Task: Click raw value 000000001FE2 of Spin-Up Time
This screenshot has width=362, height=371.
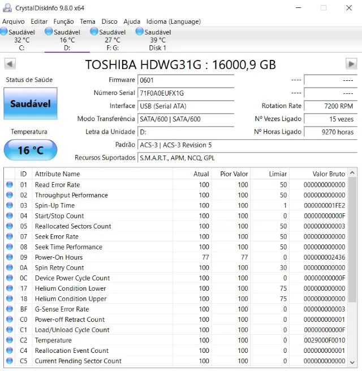Action: pyautogui.click(x=324, y=205)
